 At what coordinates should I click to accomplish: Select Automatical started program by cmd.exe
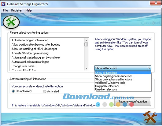pos(47,57)
